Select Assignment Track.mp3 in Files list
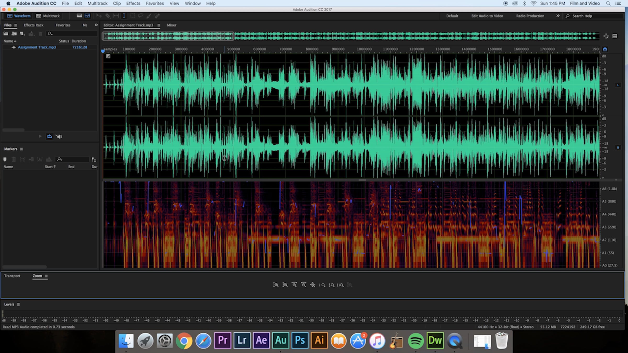The width and height of the screenshot is (628, 353). (x=37, y=47)
